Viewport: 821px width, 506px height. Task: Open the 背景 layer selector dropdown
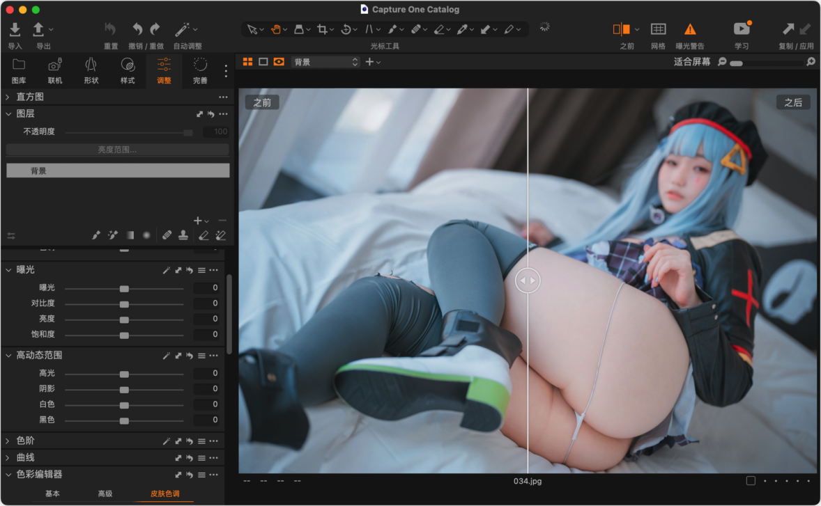point(325,62)
